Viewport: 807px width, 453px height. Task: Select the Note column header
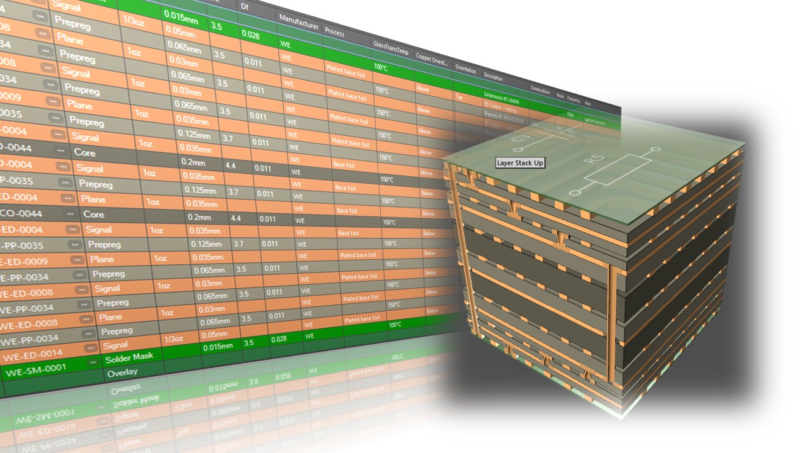(588, 103)
